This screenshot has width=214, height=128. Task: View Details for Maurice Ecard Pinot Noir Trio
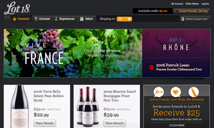point(114,123)
